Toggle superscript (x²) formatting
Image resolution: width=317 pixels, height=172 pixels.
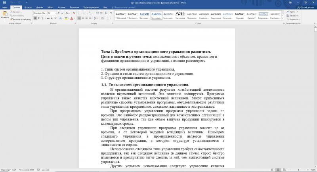55,18
